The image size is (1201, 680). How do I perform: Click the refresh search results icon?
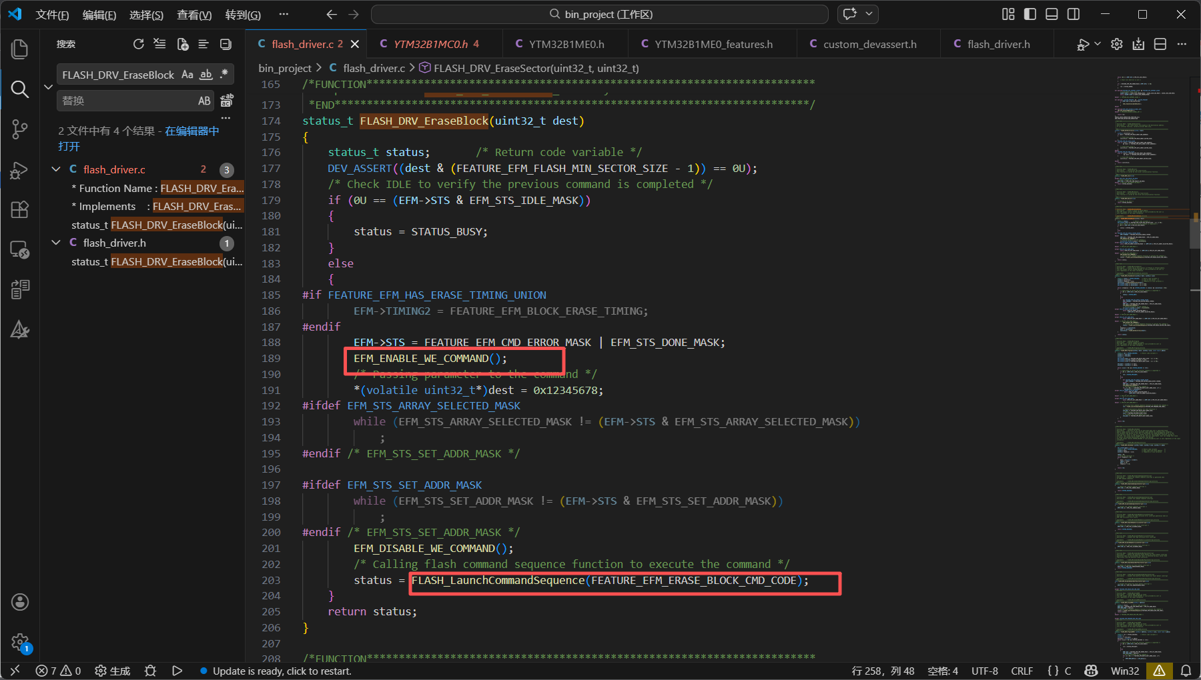tap(138, 44)
